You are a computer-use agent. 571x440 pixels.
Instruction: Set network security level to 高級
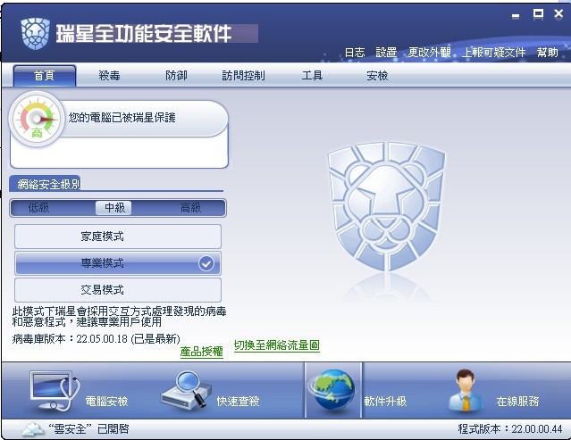[191, 208]
